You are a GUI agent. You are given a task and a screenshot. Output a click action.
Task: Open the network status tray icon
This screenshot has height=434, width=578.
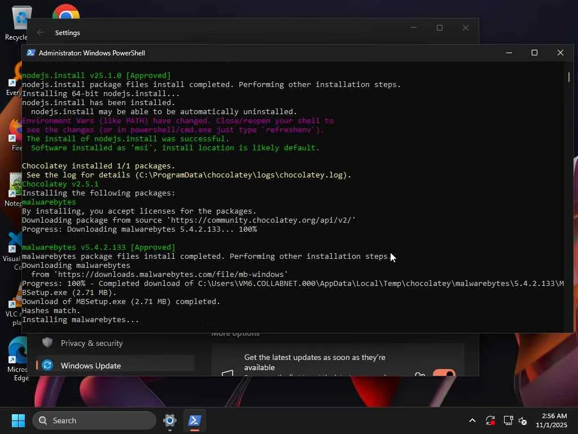click(509, 420)
